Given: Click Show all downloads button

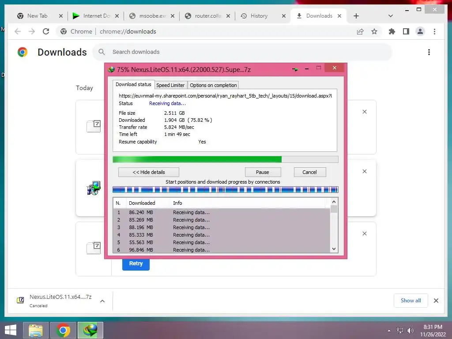Looking at the screenshot, I should coord(411,301).
